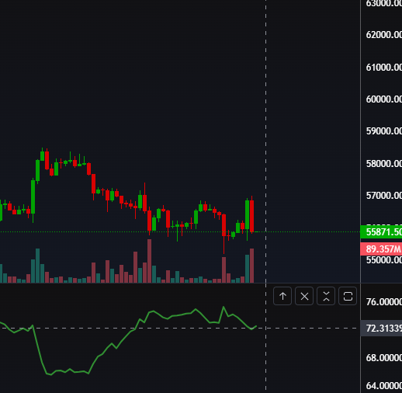The height and width of the screenshot is (393, 402).
Task: Click the 55000.00 price axis label
Action: point(384,260)
